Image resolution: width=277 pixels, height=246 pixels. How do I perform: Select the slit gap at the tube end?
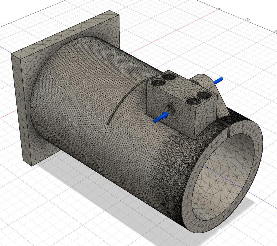[x=227, y=127]
